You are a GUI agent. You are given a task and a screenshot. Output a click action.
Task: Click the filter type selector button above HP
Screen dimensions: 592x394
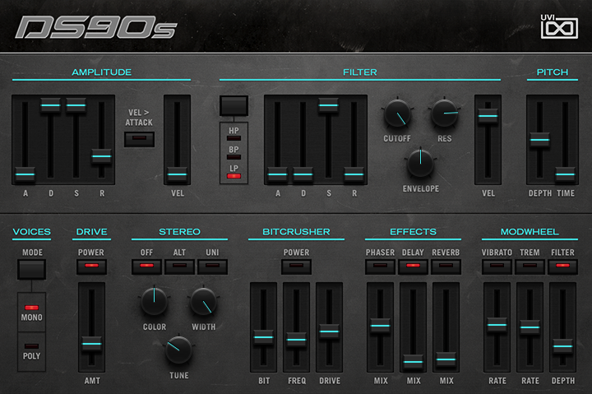[234, 106]
